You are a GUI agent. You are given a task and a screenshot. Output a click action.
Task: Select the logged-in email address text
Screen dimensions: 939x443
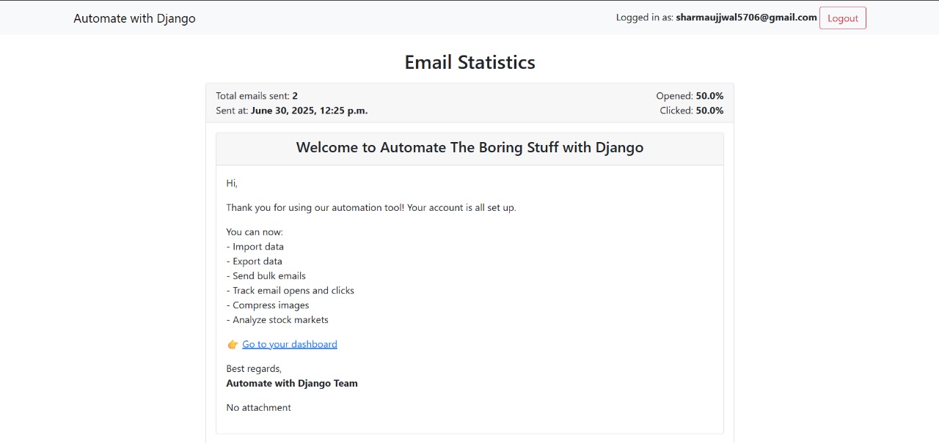pos(746,18)
